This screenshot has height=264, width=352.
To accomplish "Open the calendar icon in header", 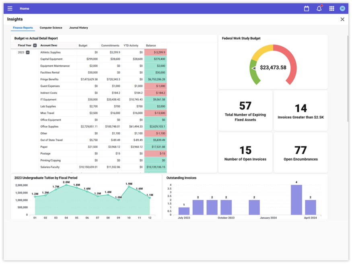I will [x=307, y=8].
